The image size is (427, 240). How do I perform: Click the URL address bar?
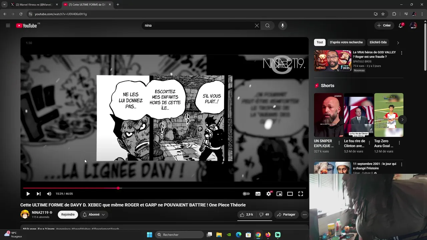[x=200, y=14]
